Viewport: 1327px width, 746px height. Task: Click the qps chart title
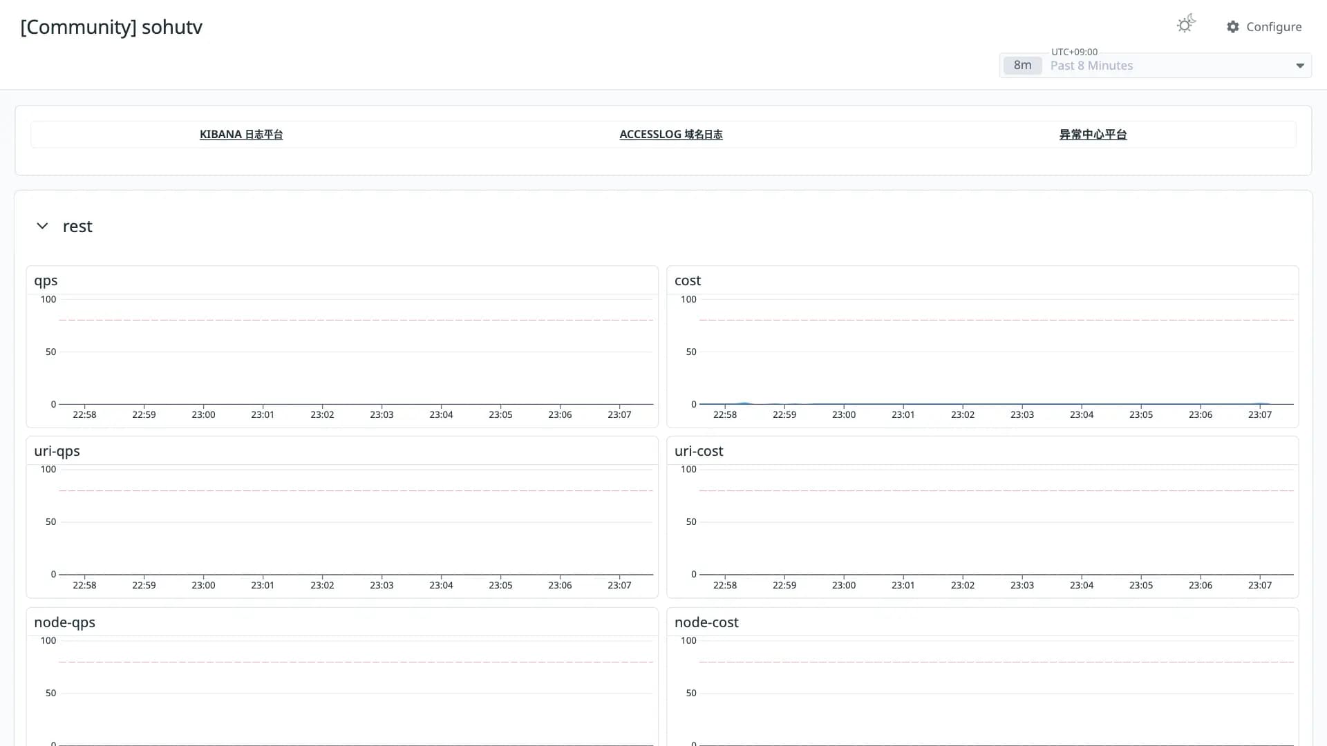(x=46, y=281)
